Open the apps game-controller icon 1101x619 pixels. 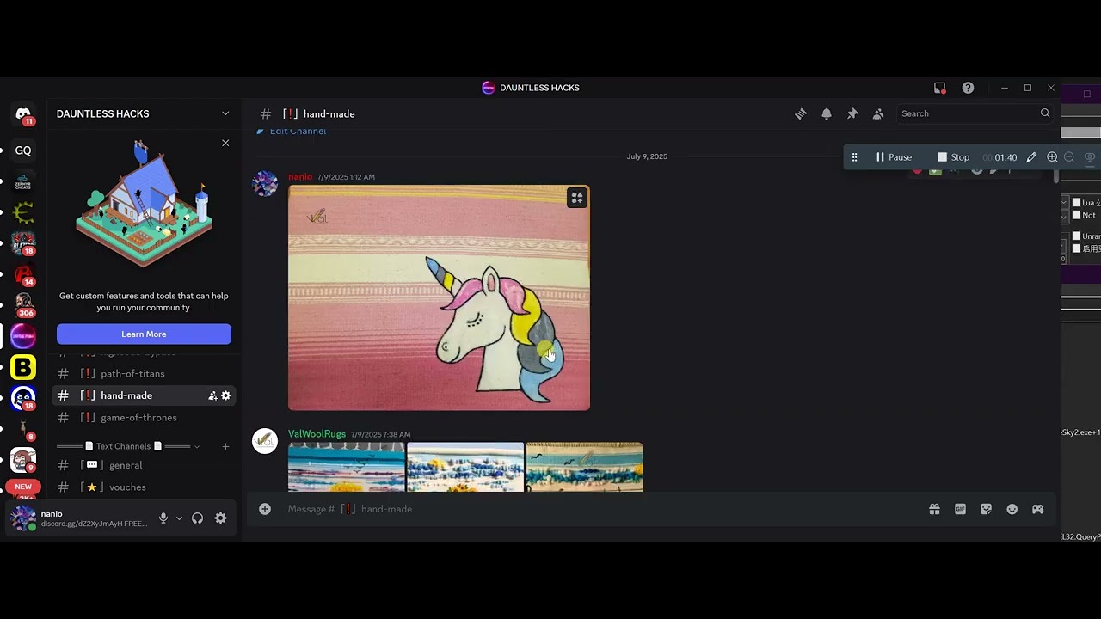pyautogui.click(x=1038, y=509)
